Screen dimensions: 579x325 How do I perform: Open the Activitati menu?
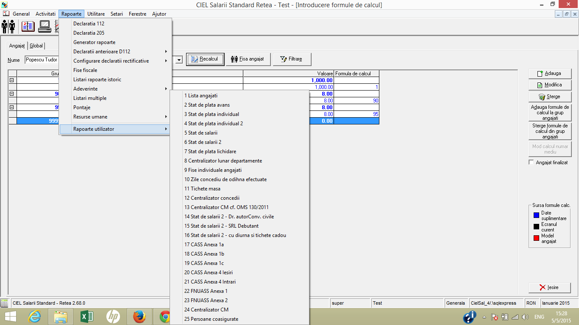click(45, 14)
